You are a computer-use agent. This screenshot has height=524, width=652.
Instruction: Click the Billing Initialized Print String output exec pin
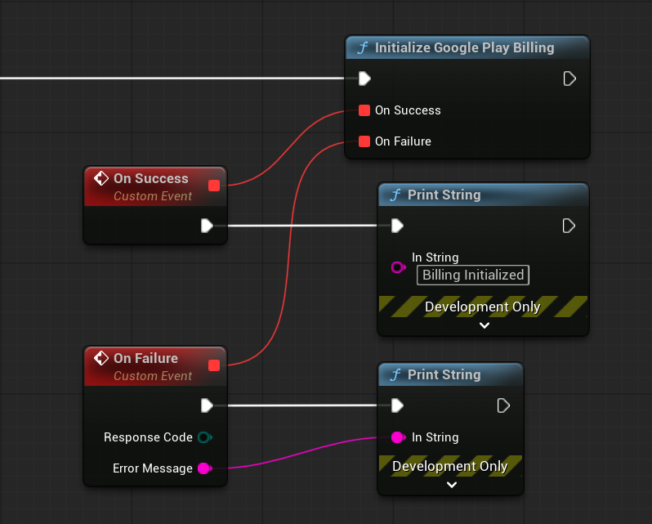(x=569, y=226)
